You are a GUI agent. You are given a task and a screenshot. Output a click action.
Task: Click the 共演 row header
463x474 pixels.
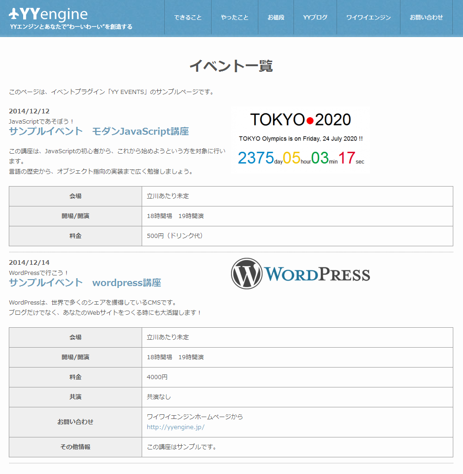[75, 397]
